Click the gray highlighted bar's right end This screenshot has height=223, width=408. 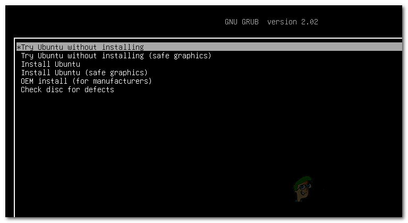click(x=398, y=47)
